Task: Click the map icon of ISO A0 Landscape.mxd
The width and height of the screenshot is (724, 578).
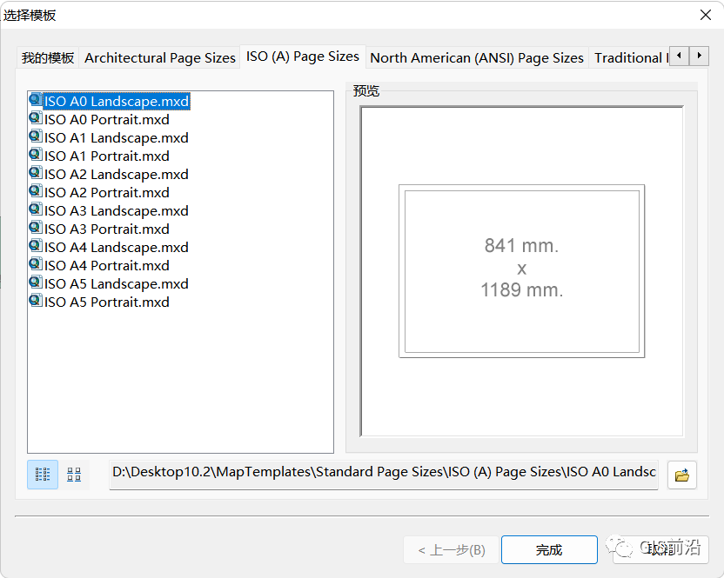Action: pyautogui.click(x=36, y=100)
